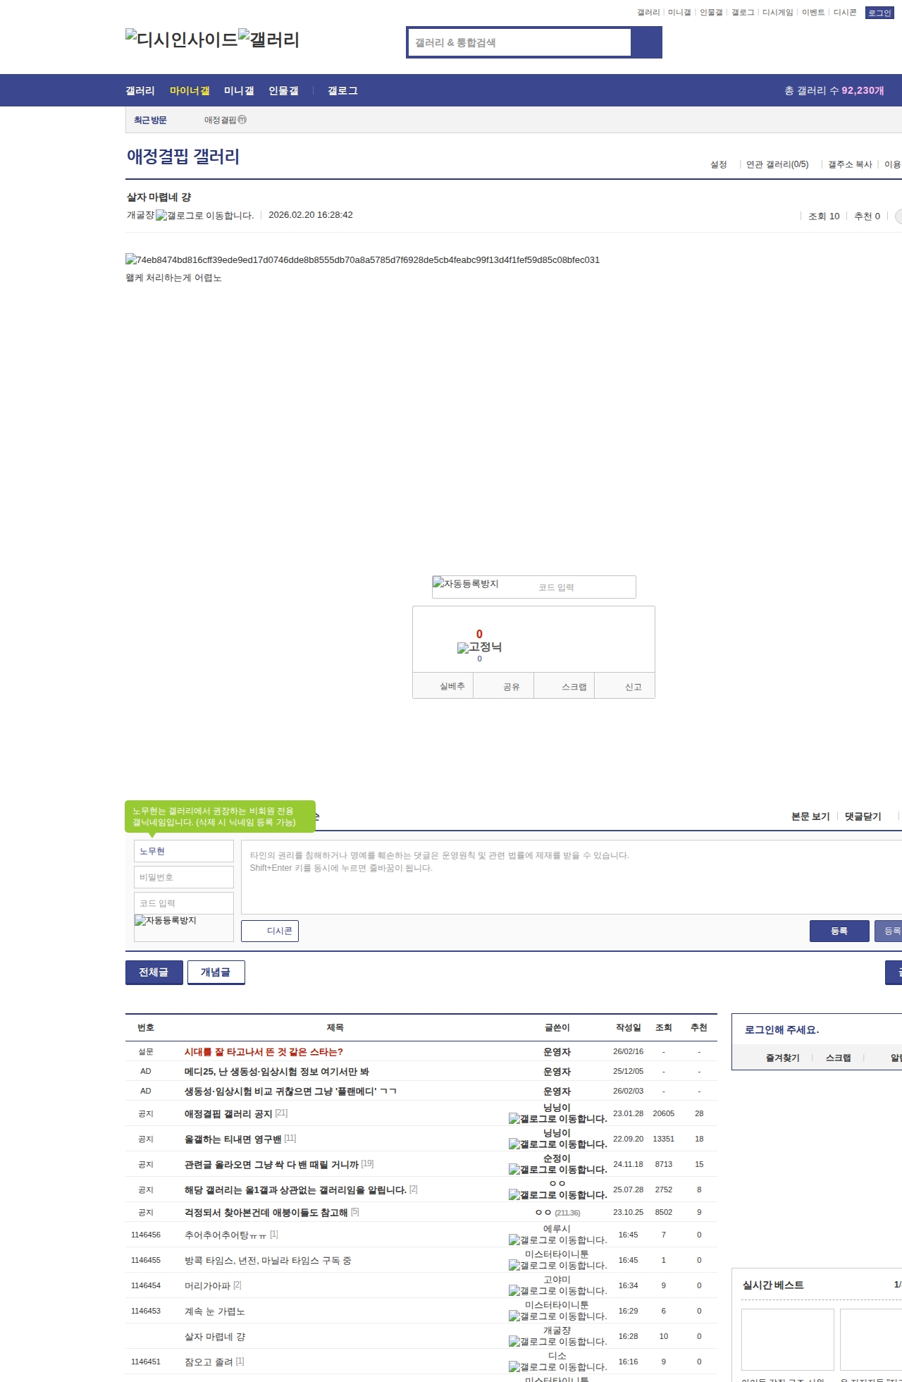Select 미니갤 in the blue navigation bar
This screenshot has width=902, height=1382.
point(239,91)
